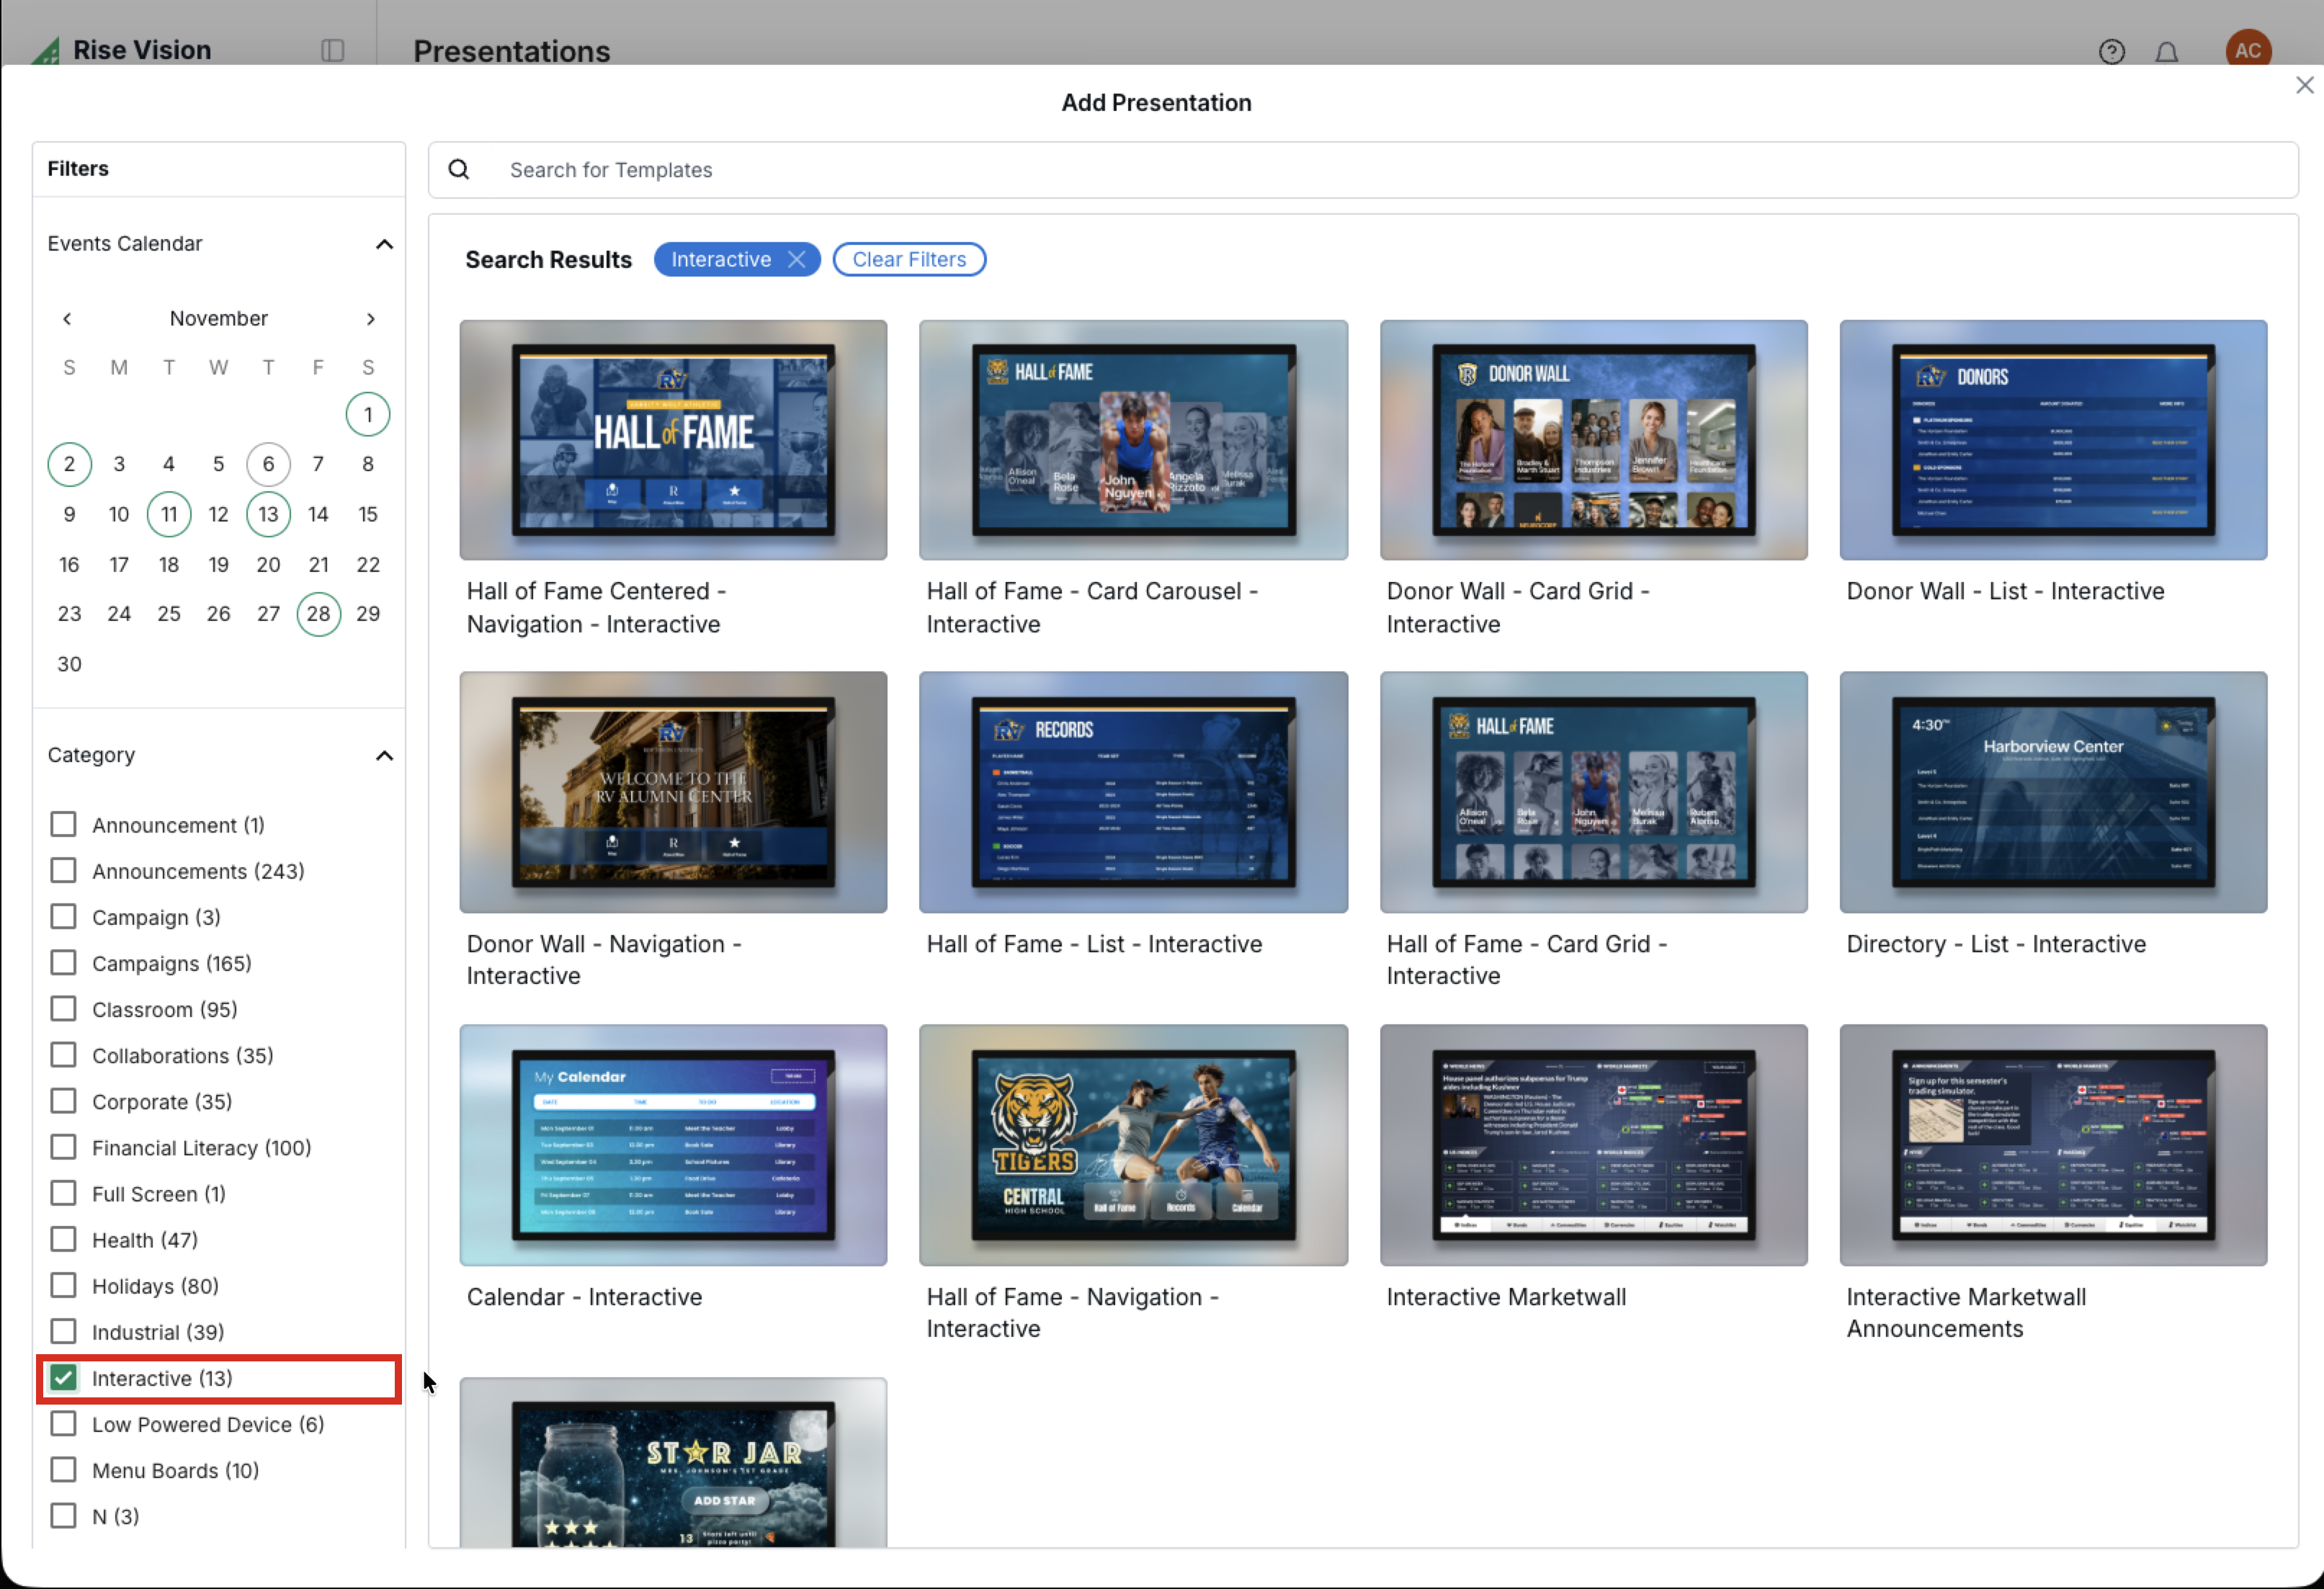Go to previous month in calendar
Image resolution: width=2324 pixels, height=1589 pixels.
coord(67,318)
